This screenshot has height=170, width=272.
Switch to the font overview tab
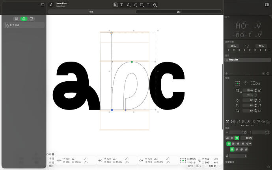click(91, 12)
